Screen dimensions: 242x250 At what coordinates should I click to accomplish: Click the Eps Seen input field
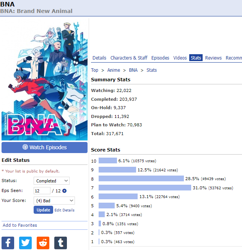click(x=42, y=191)
